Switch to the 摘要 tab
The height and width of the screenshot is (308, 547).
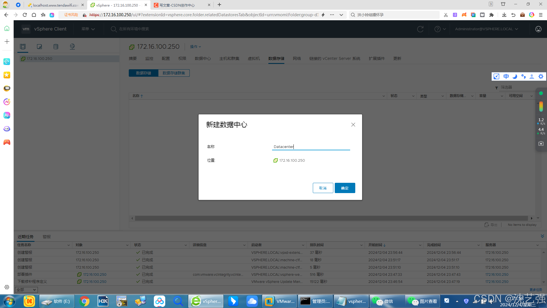(x=133, y=58)
